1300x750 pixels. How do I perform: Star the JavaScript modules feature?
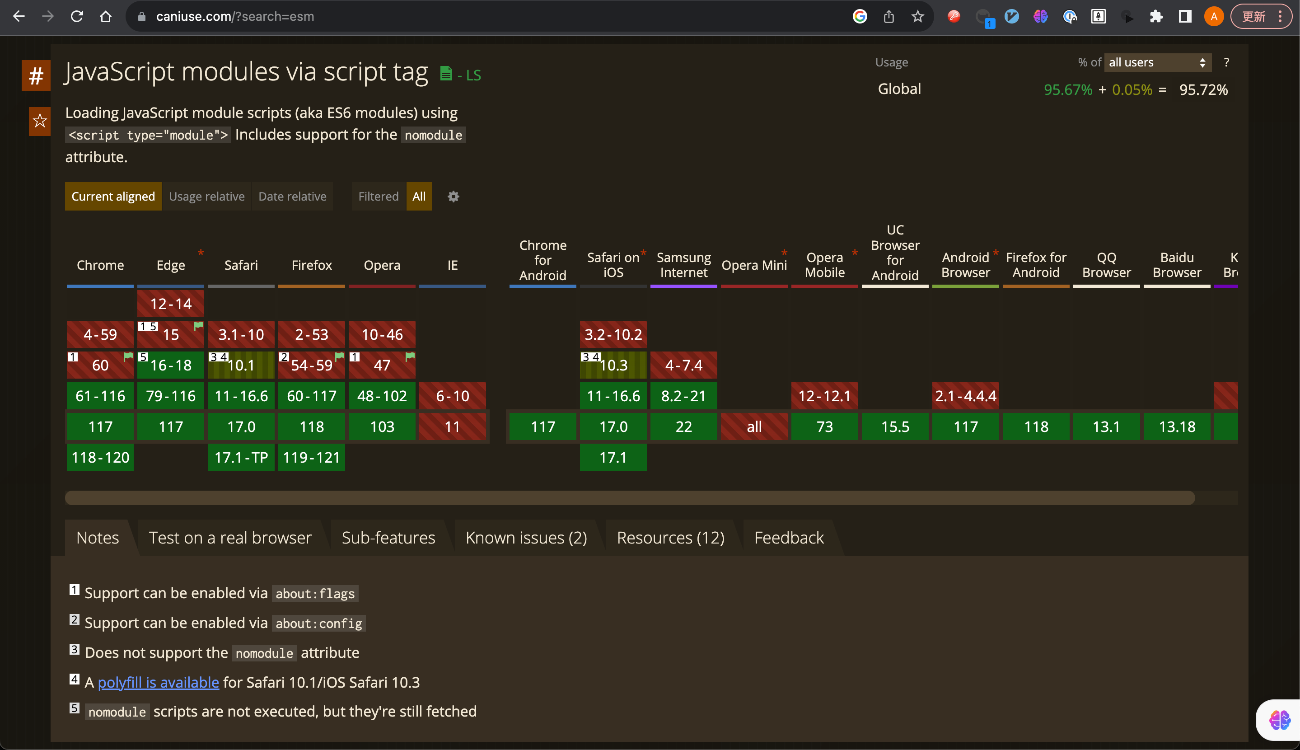(40, 122)
